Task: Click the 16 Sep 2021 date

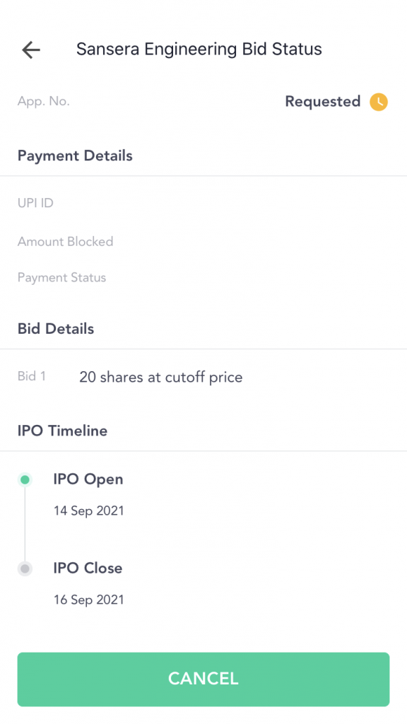Action: [88, 600]
